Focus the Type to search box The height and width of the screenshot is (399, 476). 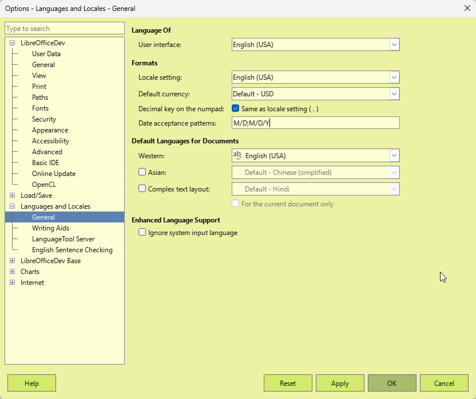(x=65, y=29)
